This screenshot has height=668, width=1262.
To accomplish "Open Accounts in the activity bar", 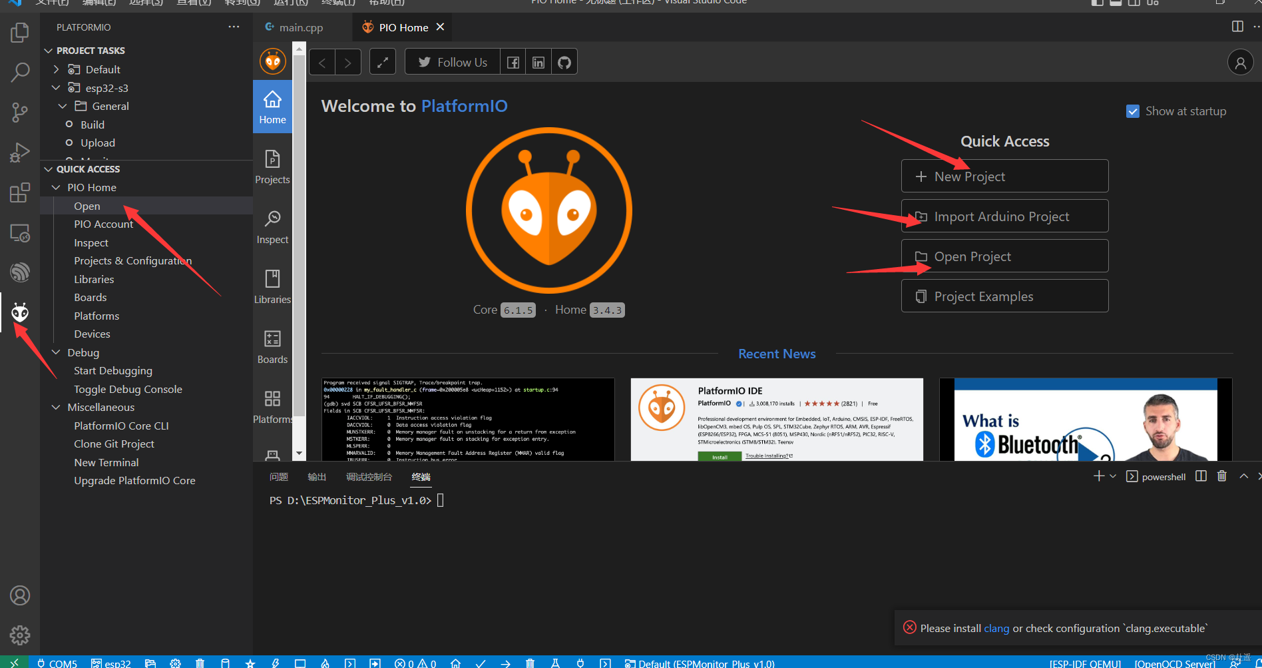I will 20,595.
